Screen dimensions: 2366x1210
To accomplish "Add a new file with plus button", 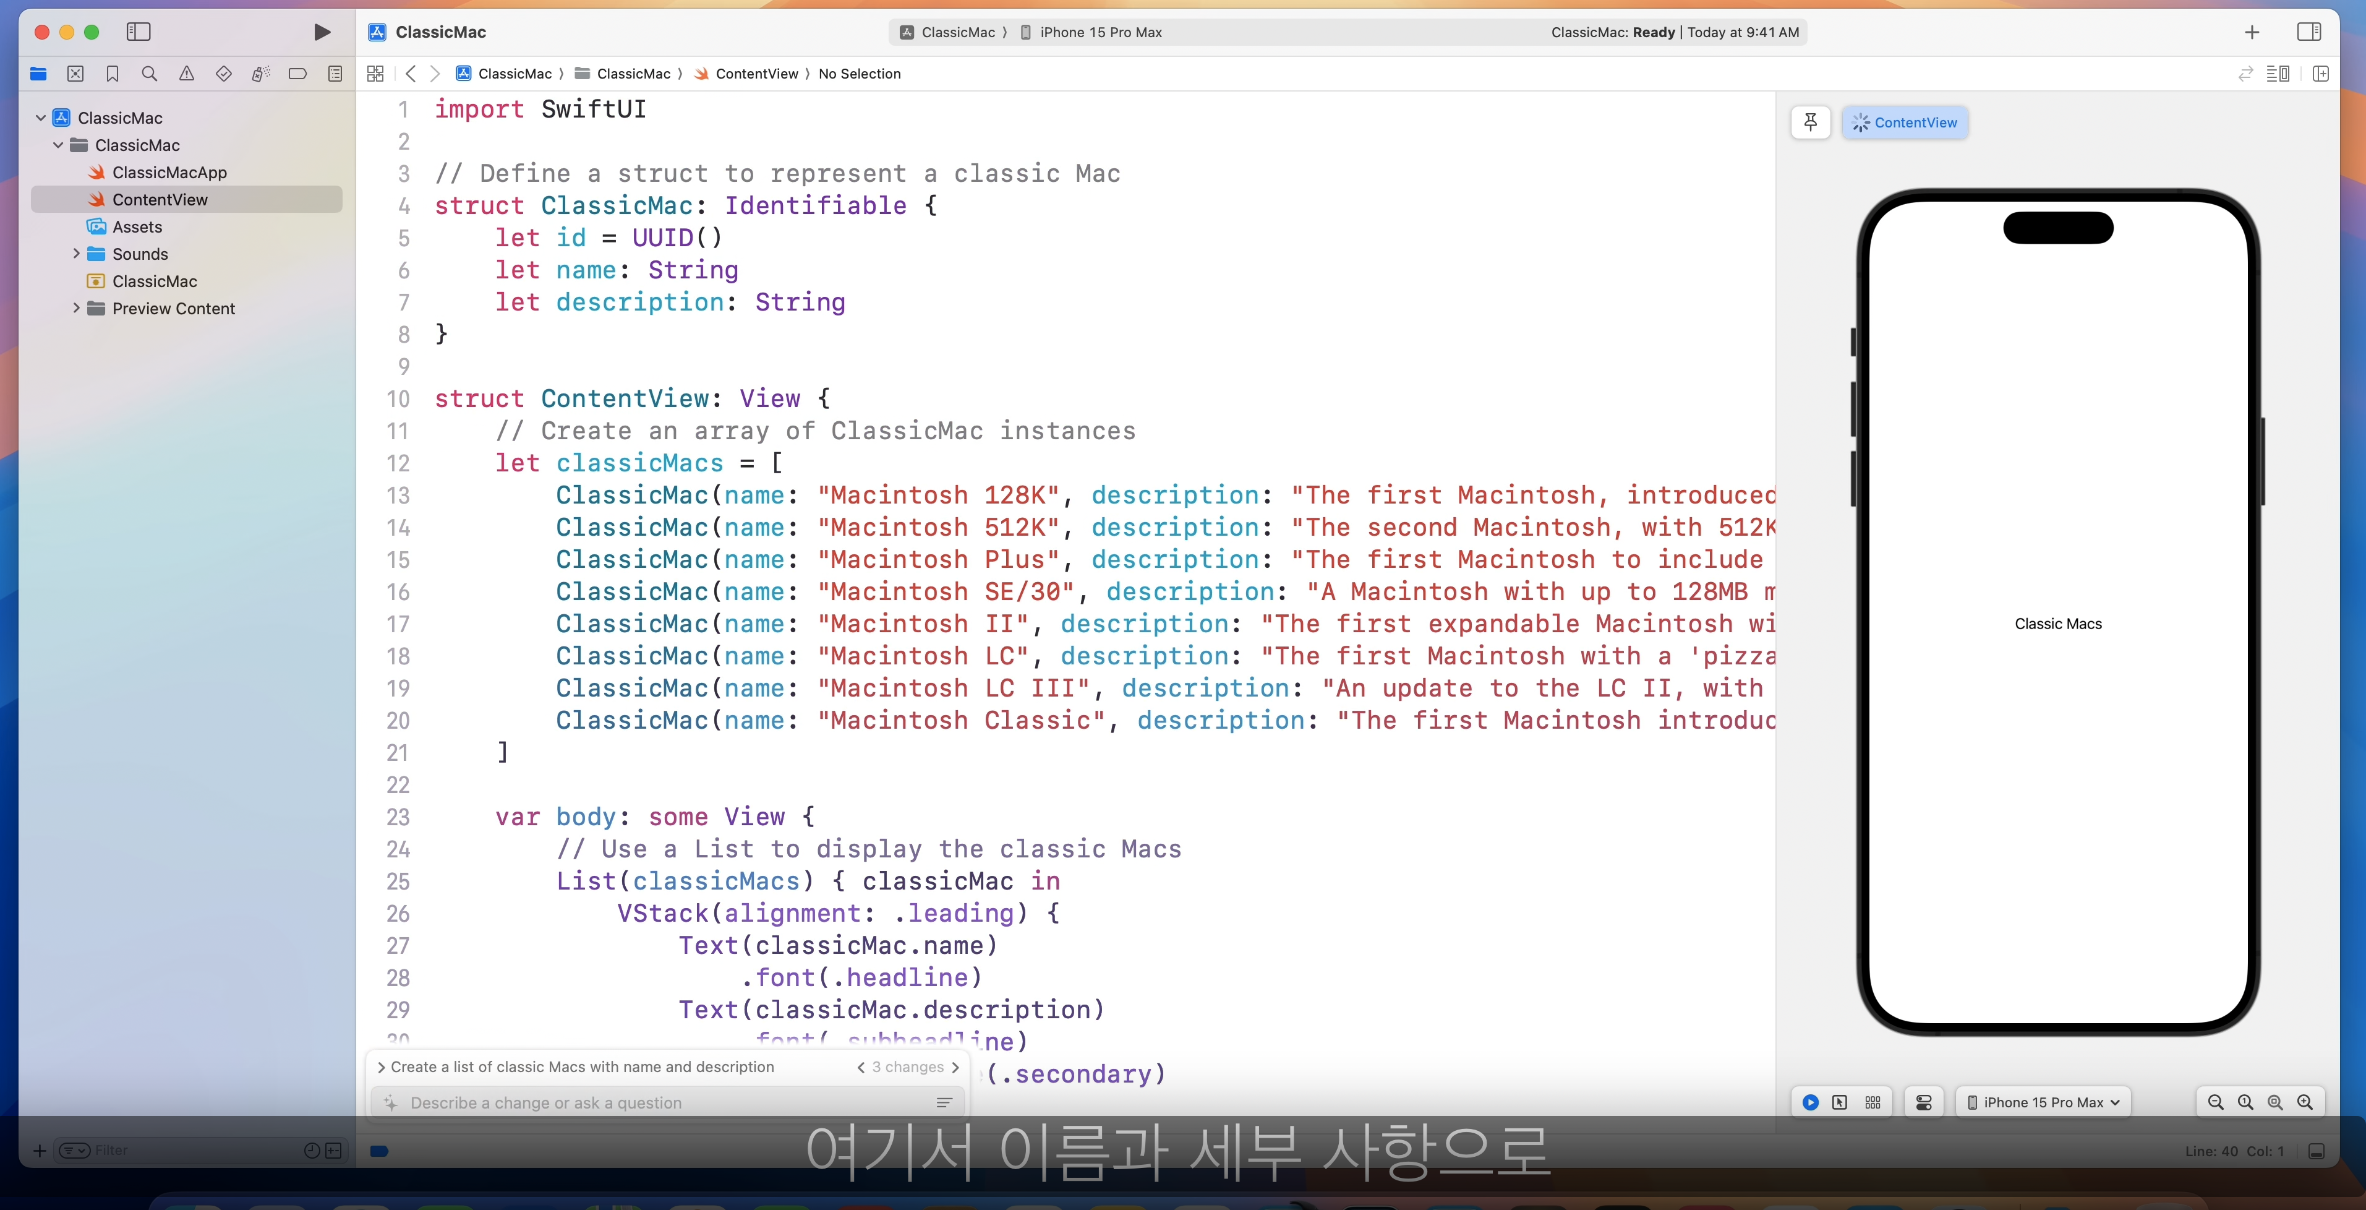I will tap(40, 1151).
